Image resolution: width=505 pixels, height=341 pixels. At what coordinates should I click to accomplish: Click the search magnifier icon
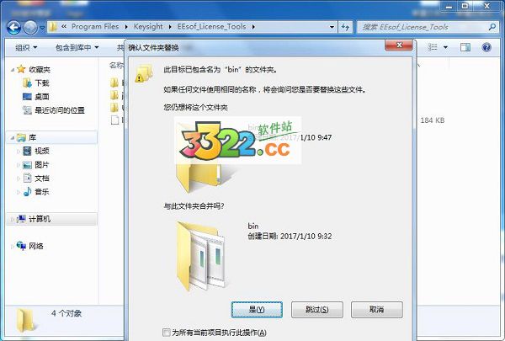click(492, 27)
